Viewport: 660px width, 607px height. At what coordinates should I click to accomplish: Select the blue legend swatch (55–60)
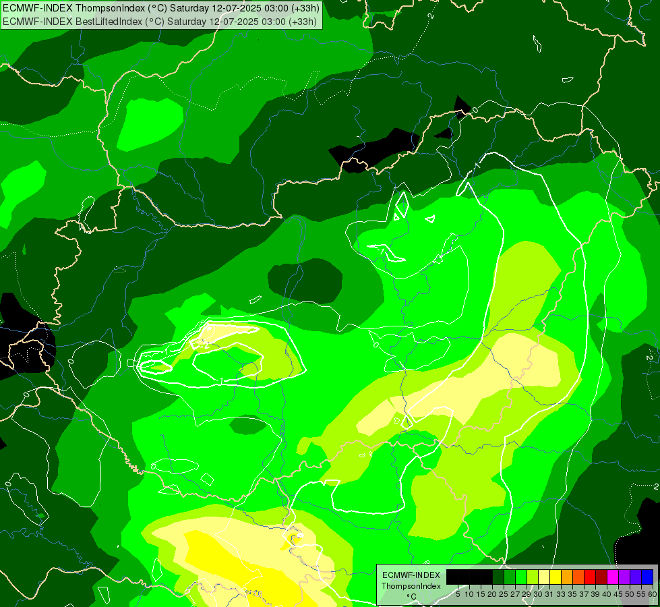647,577
